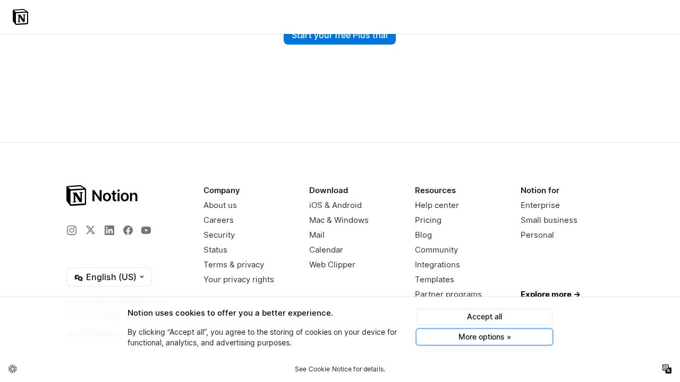Open Notion's YouTube channel
680x382 pixels.
146,230
